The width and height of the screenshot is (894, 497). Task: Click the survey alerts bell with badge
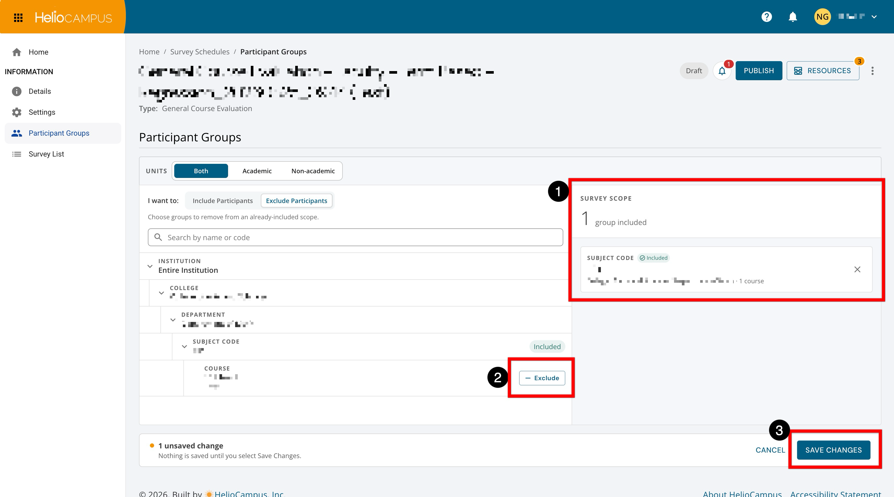click(x=722, y=71)
